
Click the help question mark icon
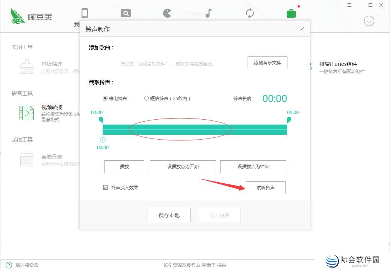tap(8, 265)
